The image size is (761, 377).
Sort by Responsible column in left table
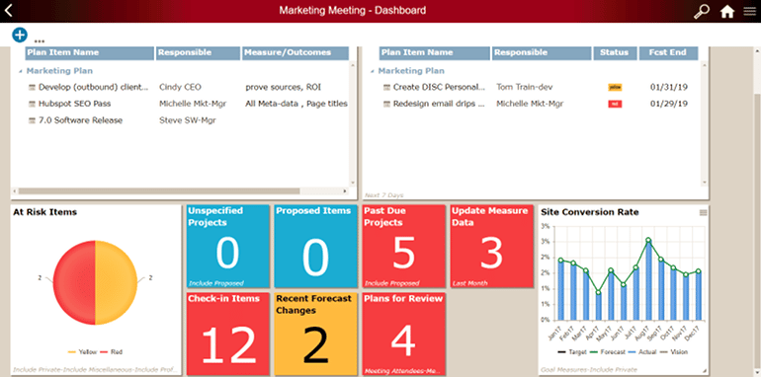click(x=198, y=53)
